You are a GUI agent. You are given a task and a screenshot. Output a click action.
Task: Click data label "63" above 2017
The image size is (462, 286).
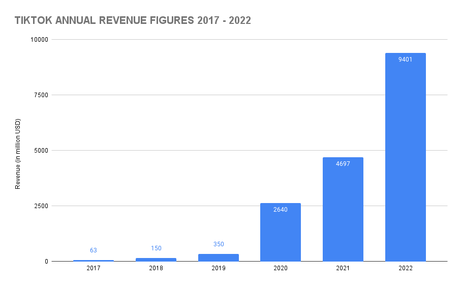click(x=94, y=250)
